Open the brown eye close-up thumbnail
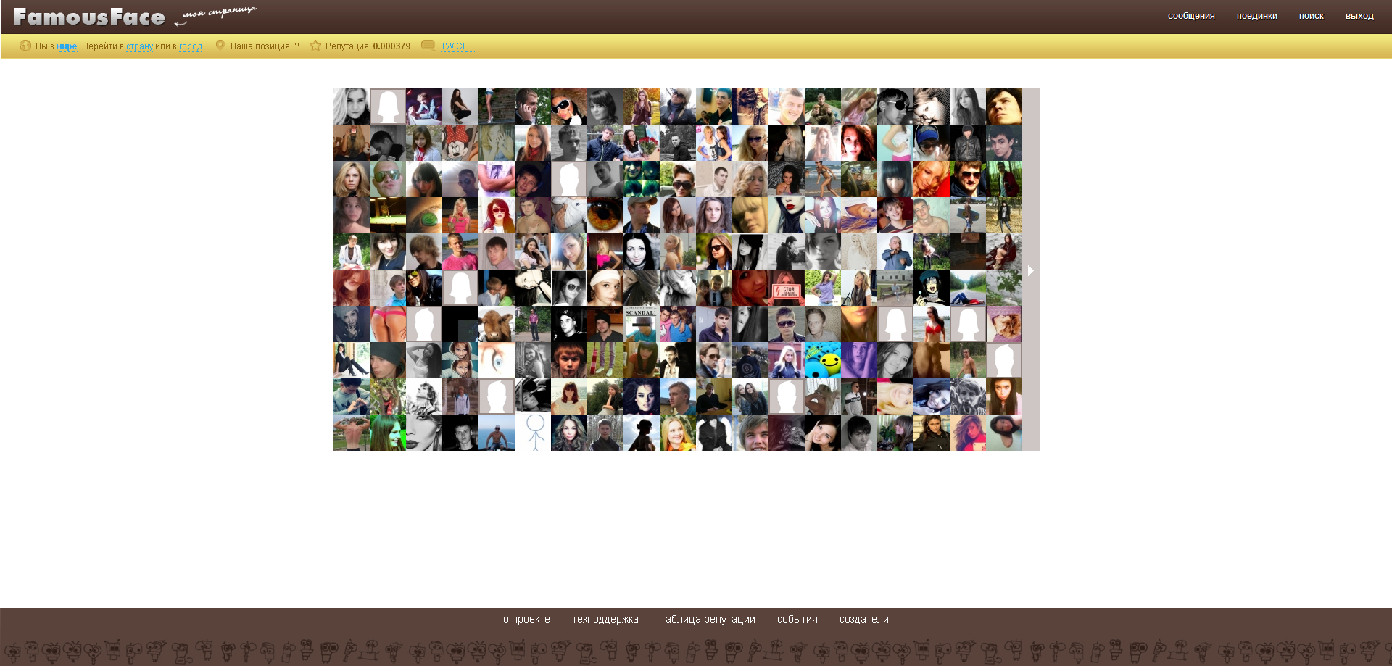 (605, 215)
